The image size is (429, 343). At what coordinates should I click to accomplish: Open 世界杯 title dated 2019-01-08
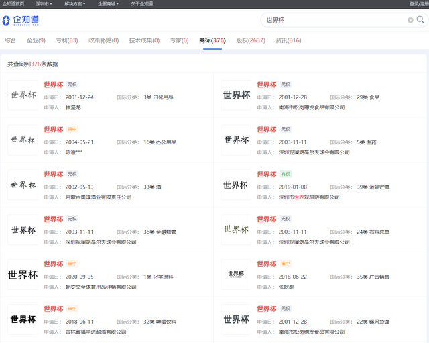(x=267, y=175)
